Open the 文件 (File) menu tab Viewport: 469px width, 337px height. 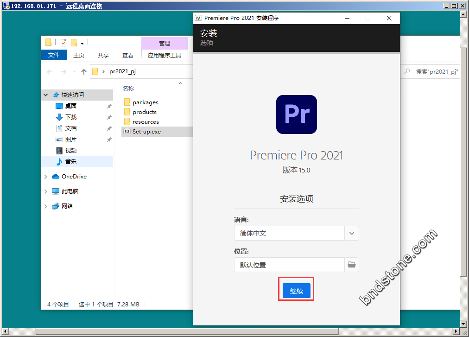[x=54, y=55]
